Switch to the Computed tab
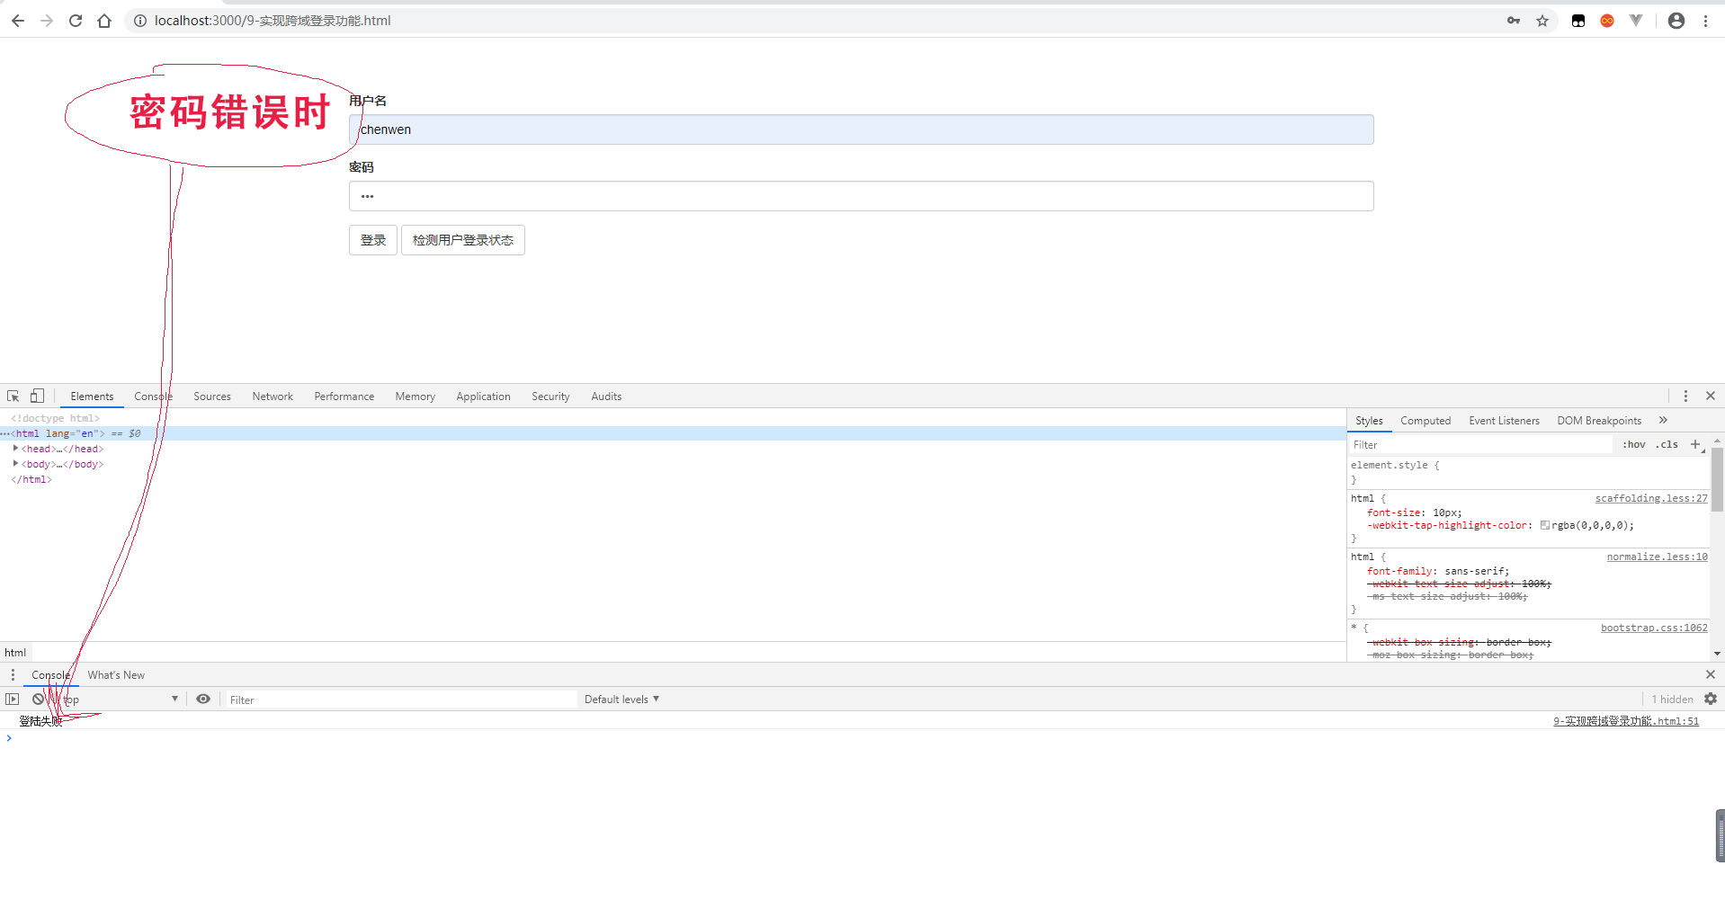1725x909 pixels. (x=1426, y=420)
